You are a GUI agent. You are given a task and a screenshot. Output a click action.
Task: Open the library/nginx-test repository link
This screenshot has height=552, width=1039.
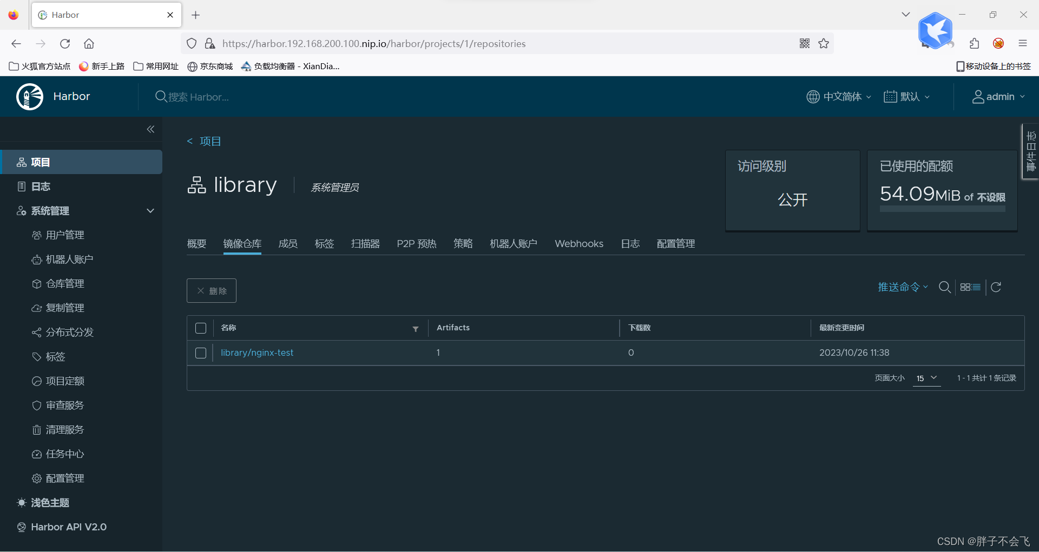tap(257, 353)
